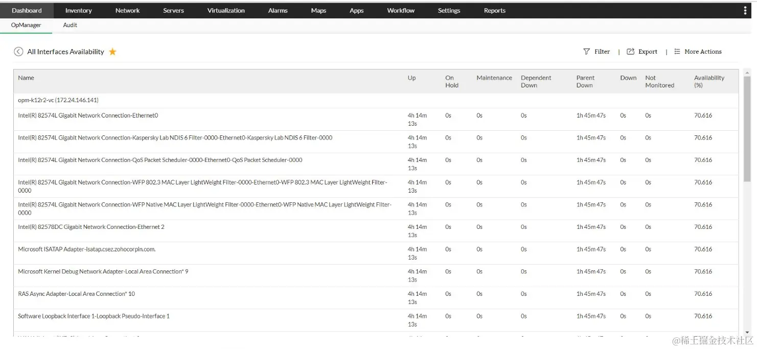This screenshot has height=349, width=757.
Task: Switch to the Audit tab
Action: [x=70, y=25]
